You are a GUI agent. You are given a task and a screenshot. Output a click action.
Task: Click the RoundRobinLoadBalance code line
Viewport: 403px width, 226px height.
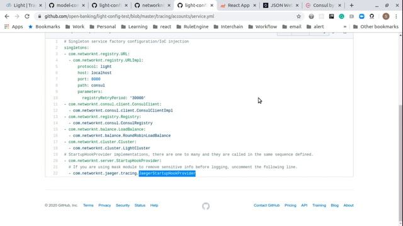[120, 136]
